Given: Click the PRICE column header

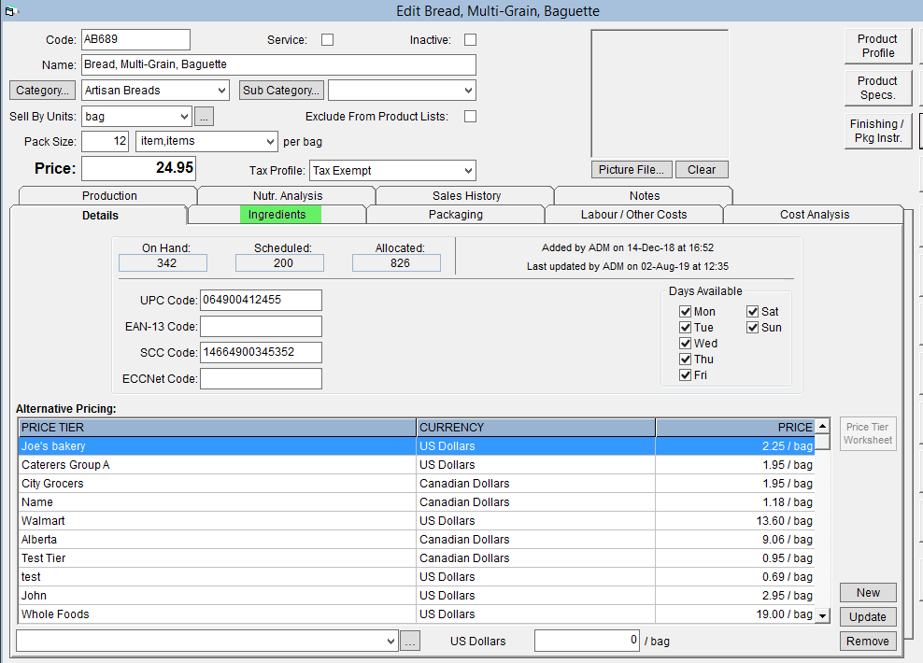Looking at the screenshot, I should tap(736, 427).
